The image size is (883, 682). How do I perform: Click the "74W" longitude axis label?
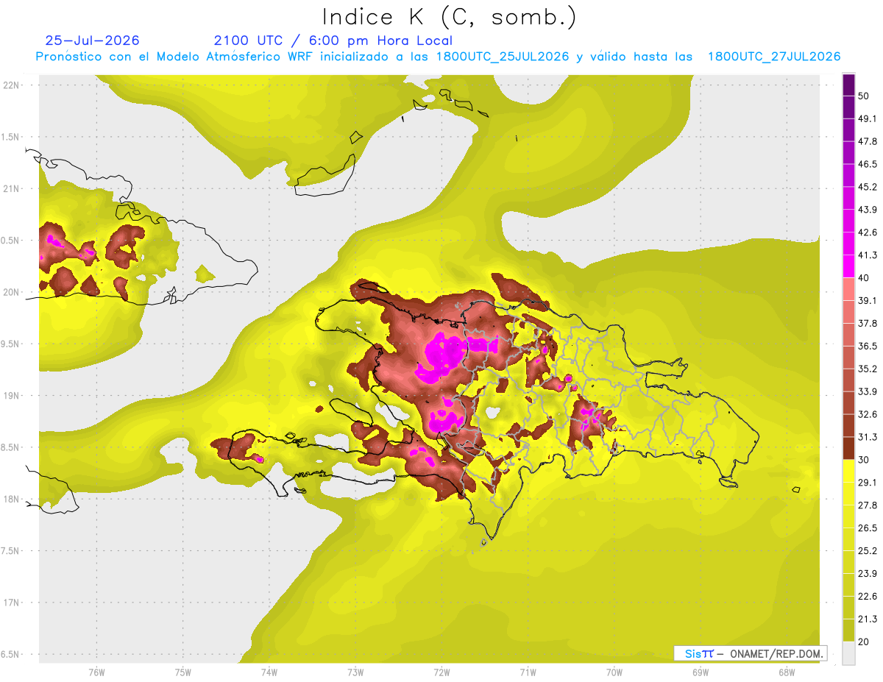[x=269, y=673]
